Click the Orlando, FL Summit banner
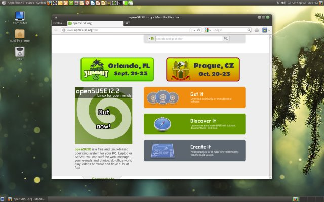Screen dimensions: 324x202 (x=117, y=69)
